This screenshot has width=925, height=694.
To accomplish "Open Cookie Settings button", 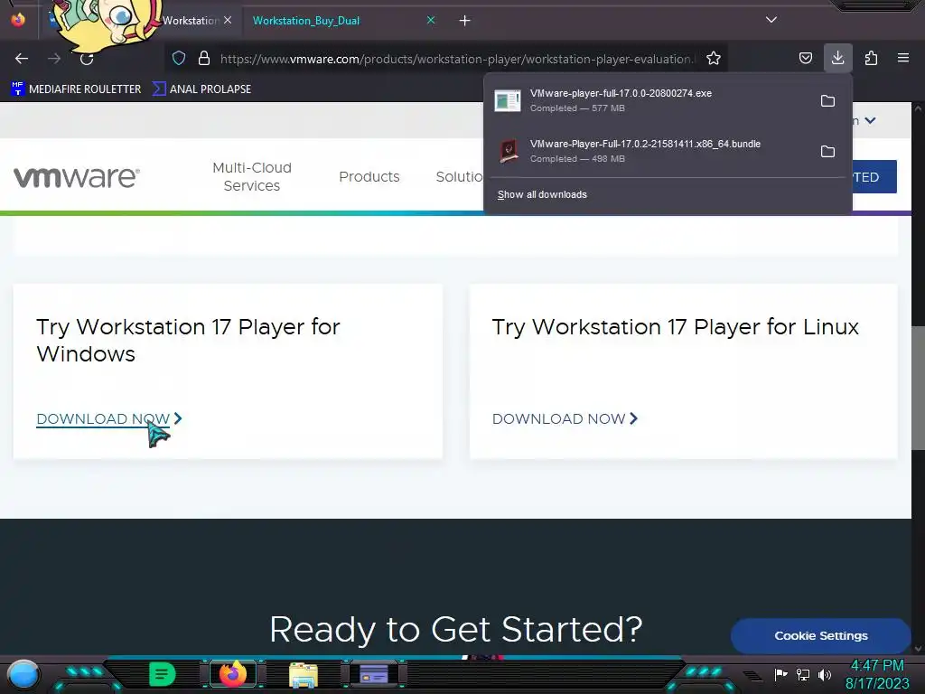I will point(820,635).
